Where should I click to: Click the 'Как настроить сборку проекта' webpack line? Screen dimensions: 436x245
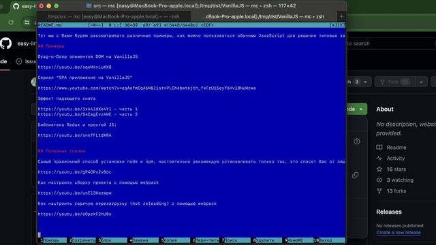(x=98, y=182)
